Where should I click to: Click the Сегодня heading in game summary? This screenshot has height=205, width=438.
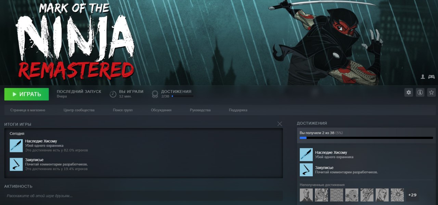[17, 133]
